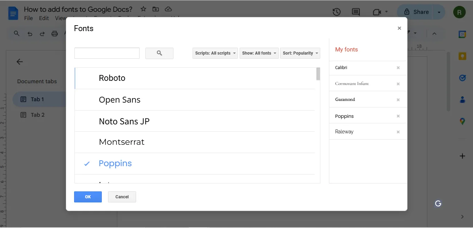Open Google Calendar side panel icon
The width and height of the screenshot is (473, 228).
point(462,34)
